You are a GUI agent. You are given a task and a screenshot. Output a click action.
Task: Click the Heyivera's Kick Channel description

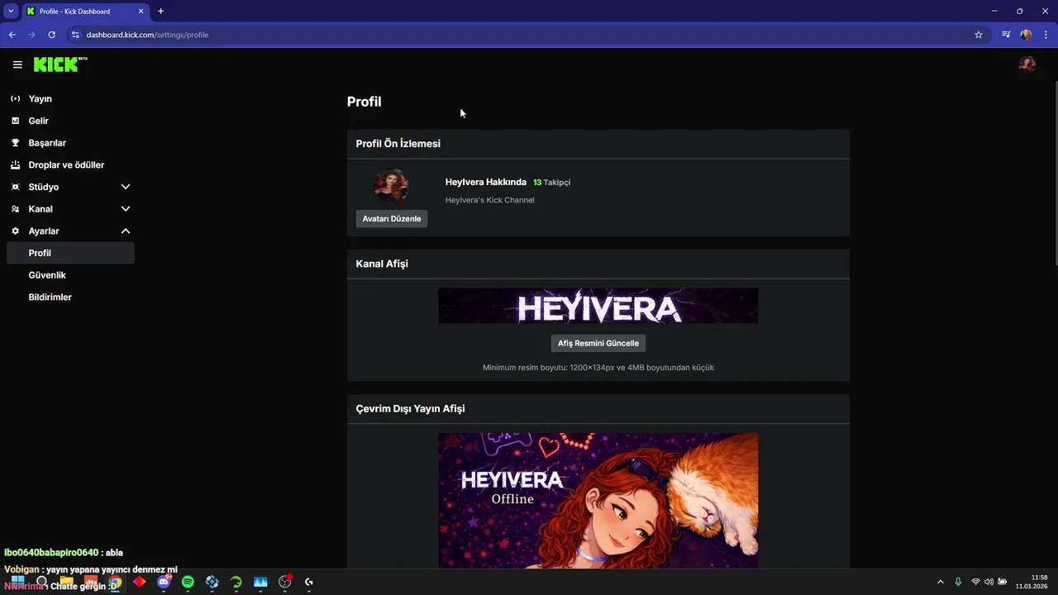pyautogui.click(x=490, y=200)
